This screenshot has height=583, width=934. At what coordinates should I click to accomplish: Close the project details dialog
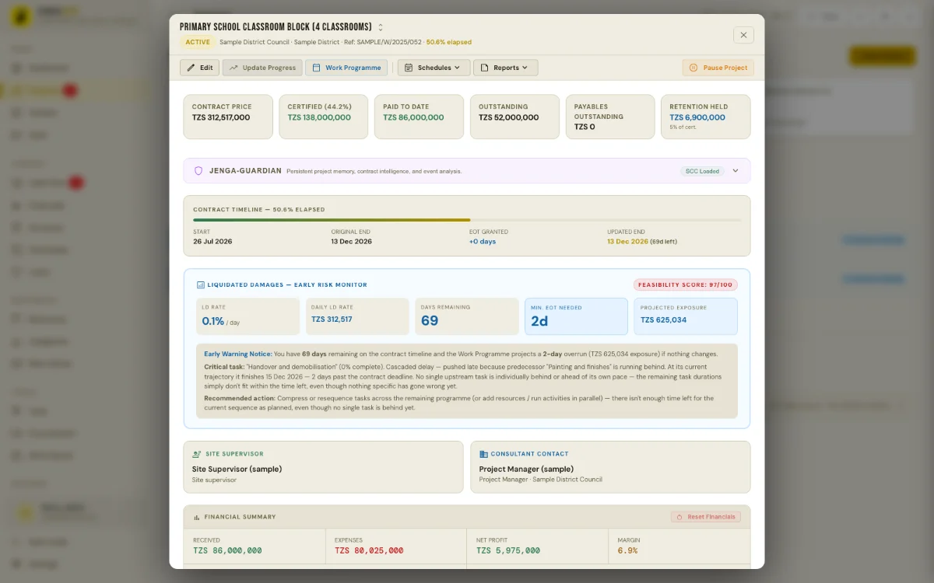[x=743, y=35]
